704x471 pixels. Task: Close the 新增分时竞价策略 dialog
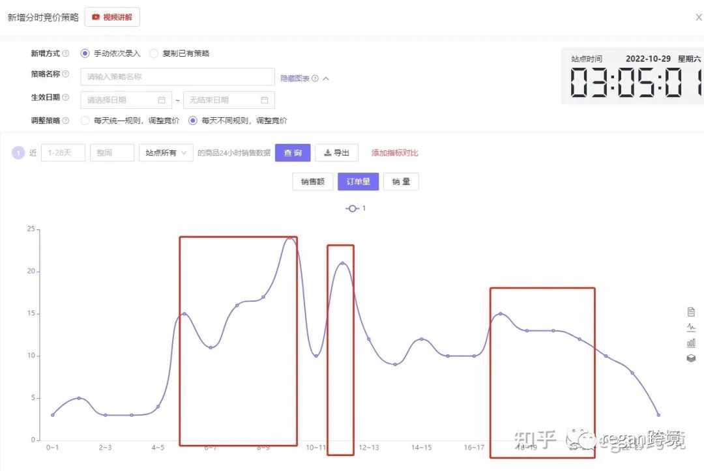click(x=699, y=18)
